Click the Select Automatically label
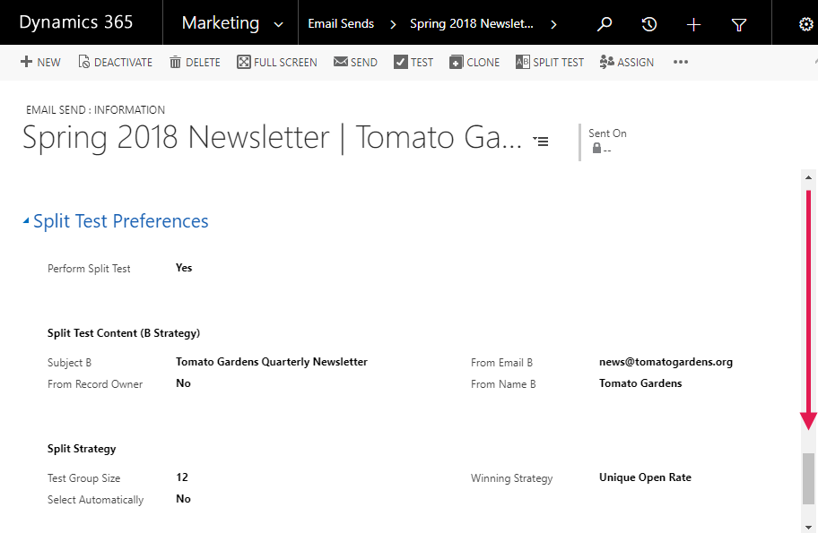This screenshot has width=818, height=533. 95,500
